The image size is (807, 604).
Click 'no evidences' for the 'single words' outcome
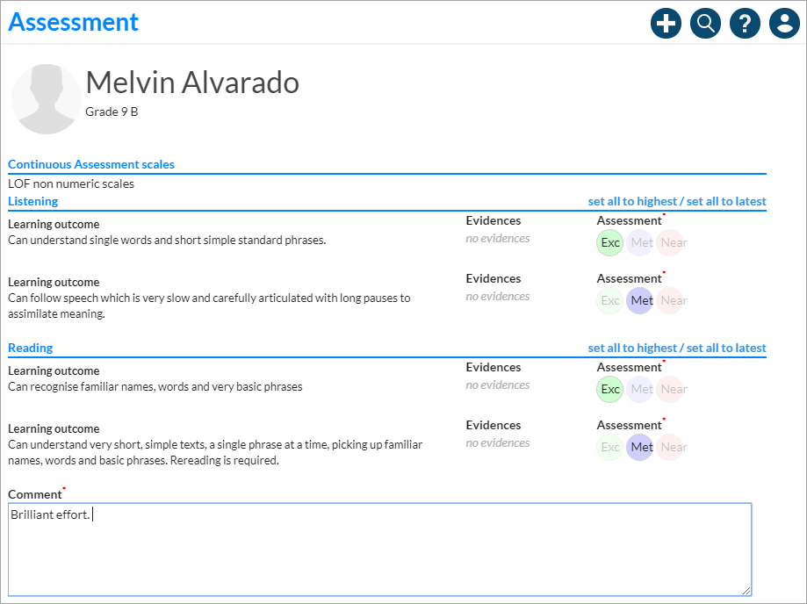[x=498, y=238]
